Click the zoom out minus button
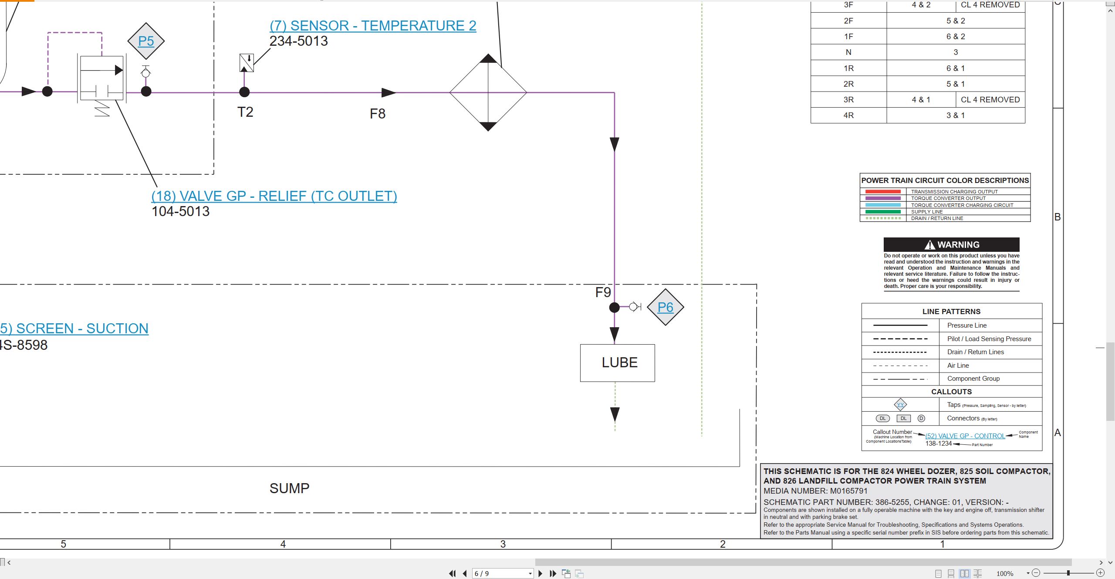The width and height of the screenshot is (1115, 579). [x=1036, y=573]
